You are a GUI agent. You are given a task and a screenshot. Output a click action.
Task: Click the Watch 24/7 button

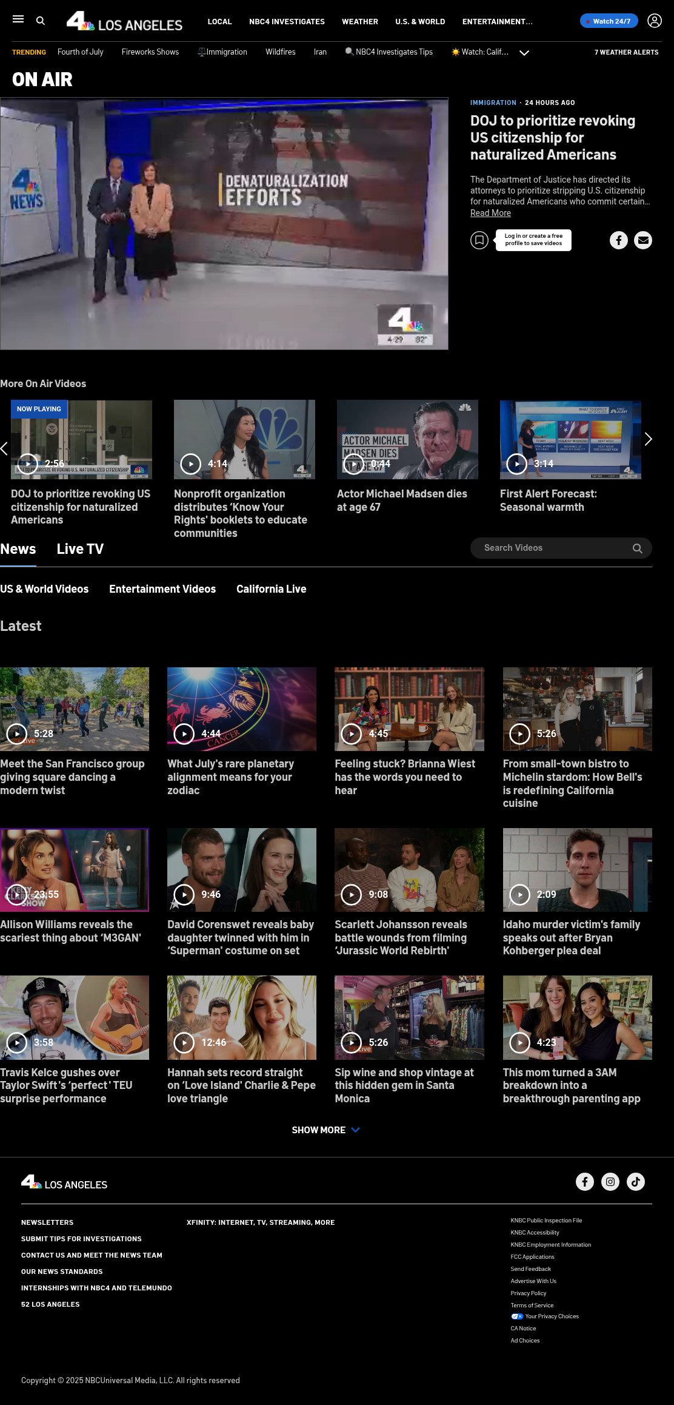point(609,21)
